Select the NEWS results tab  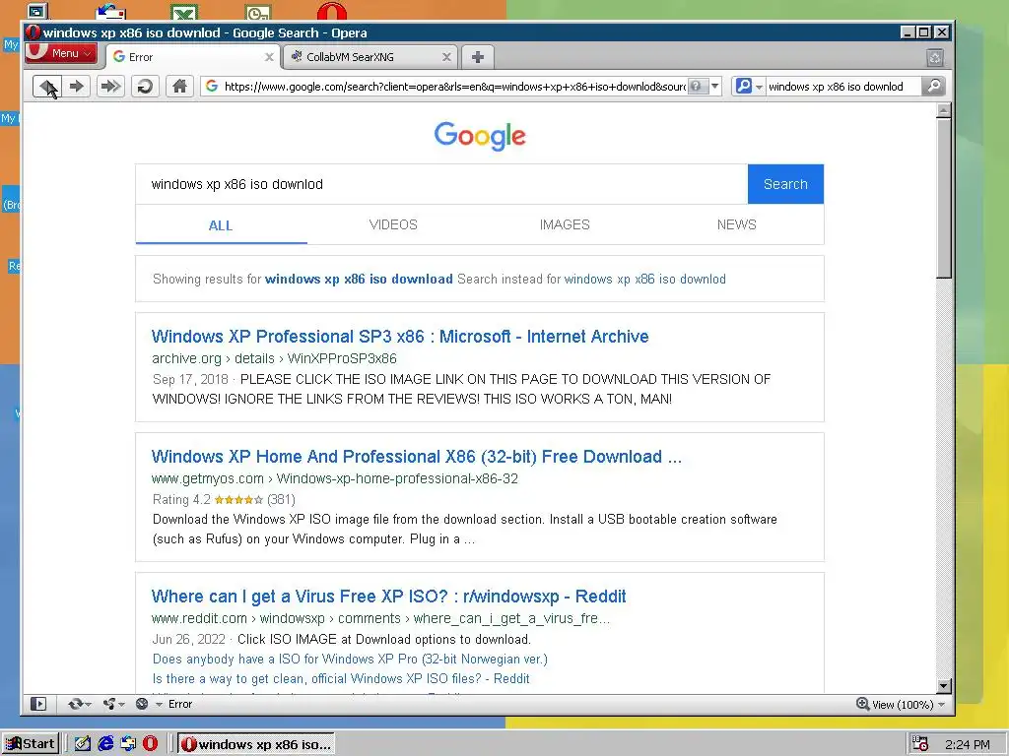click(737, 225)
